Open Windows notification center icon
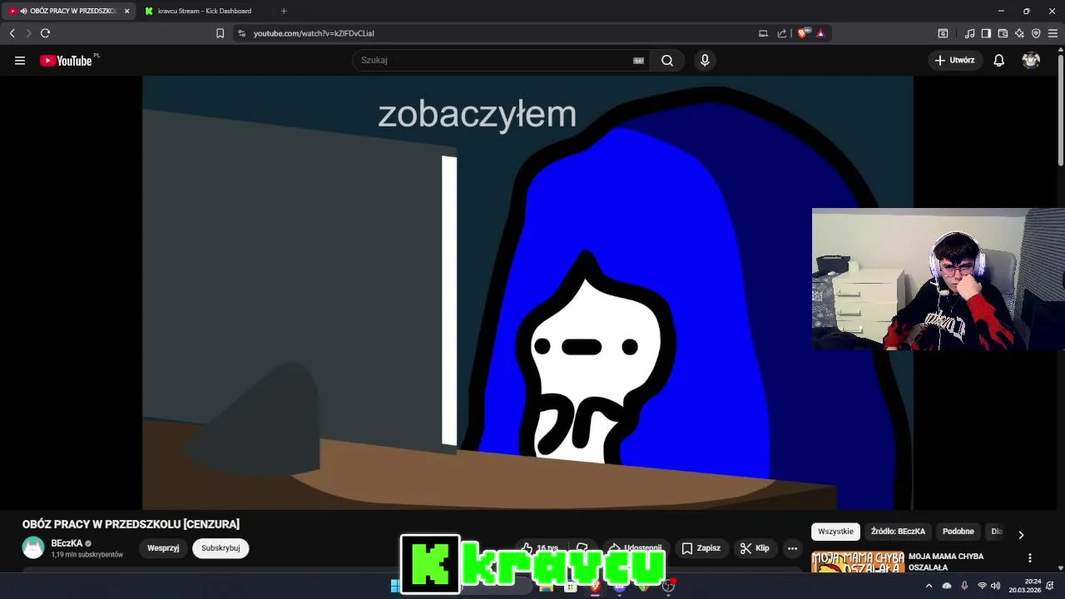The height and width of the screenshot is (599, 1065). click(1051, 586)
